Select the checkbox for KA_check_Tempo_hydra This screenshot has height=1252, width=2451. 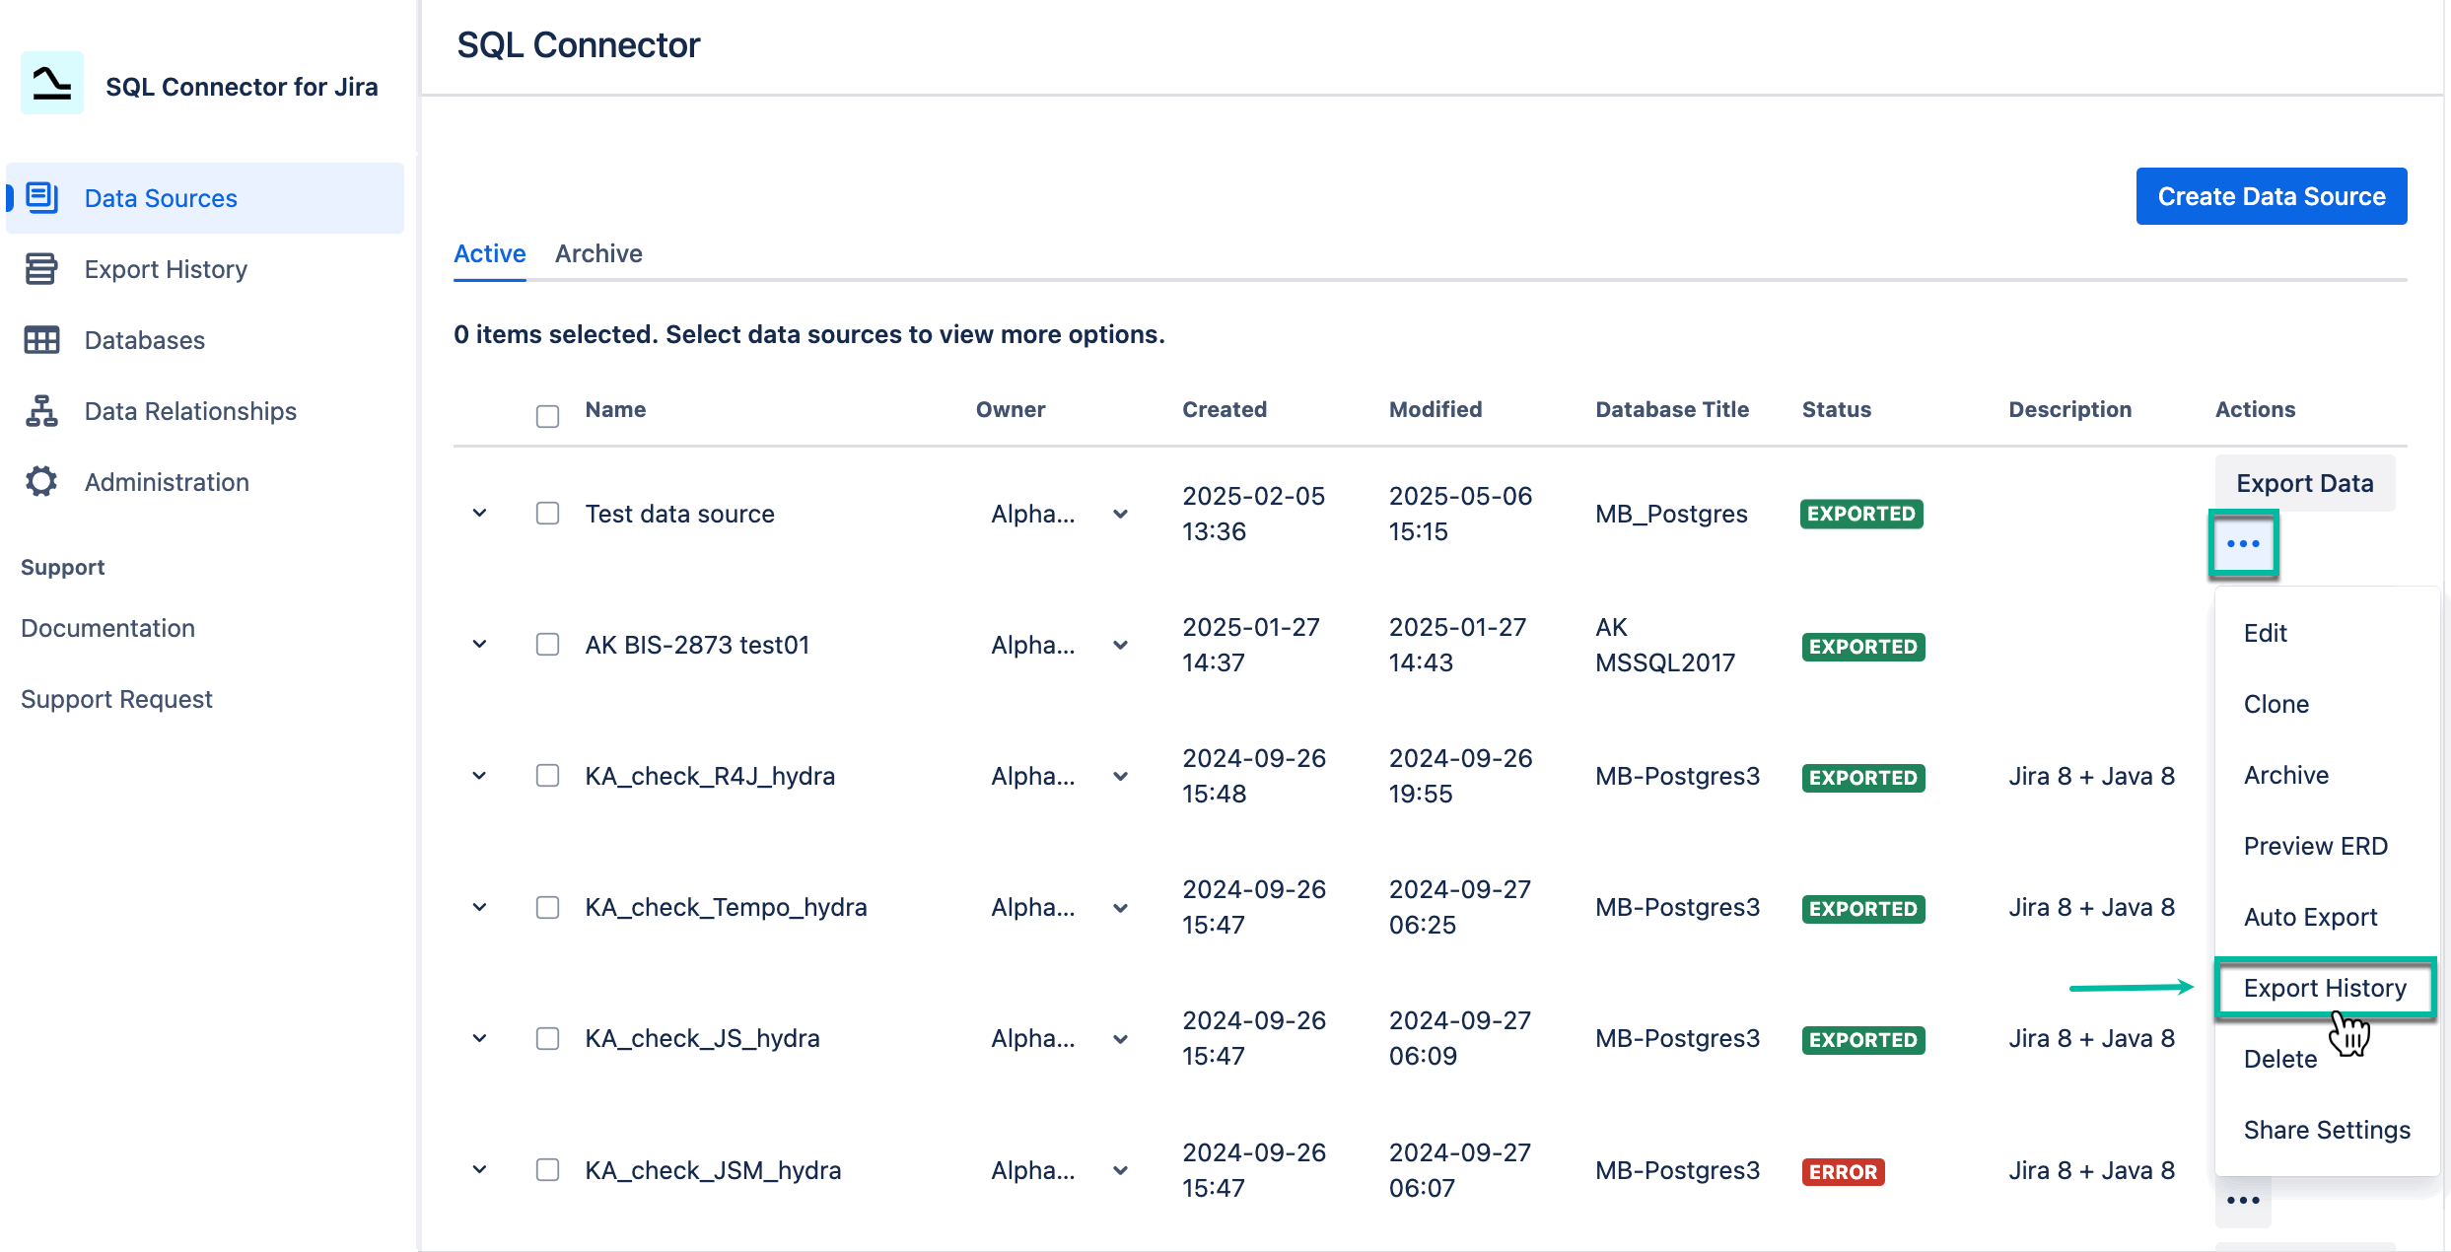pos(547,907)
